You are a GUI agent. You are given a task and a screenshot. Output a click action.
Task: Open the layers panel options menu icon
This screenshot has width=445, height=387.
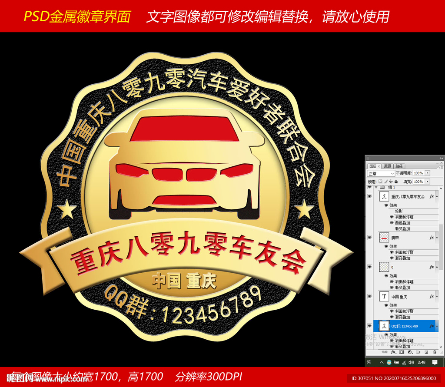441,168
